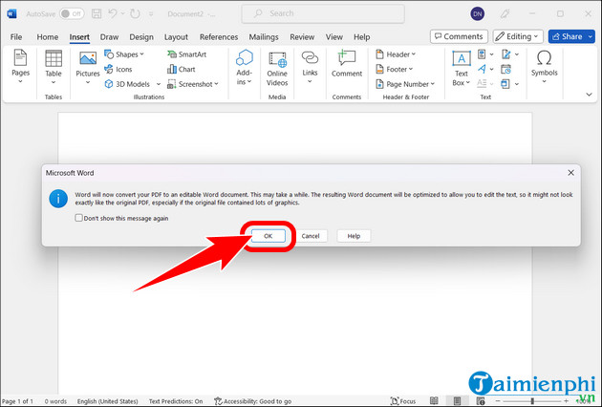Open the Links menu
The image size is (602, 407).
click(x=310, y=67)
